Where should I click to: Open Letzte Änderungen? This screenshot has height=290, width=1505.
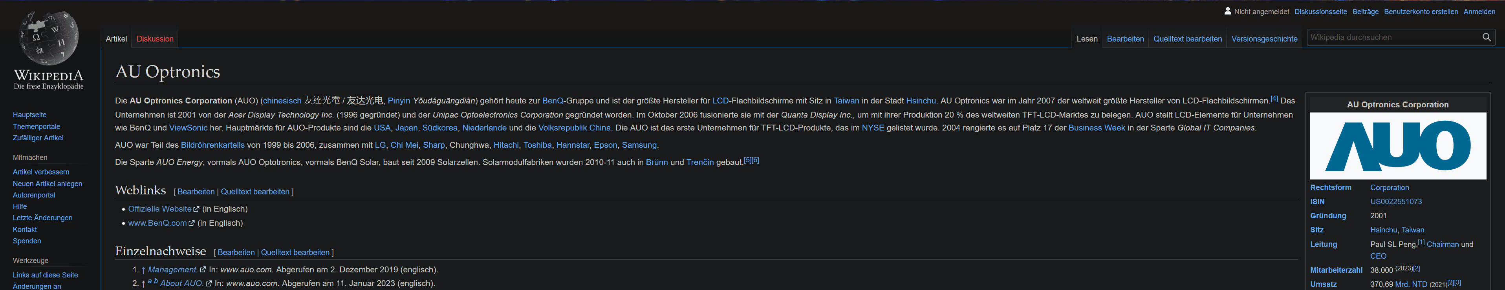click(x=43, y=217)
